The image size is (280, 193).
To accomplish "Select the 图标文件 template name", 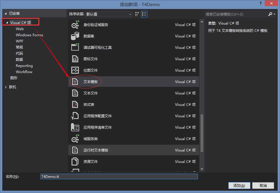I will tap(91, 59).
